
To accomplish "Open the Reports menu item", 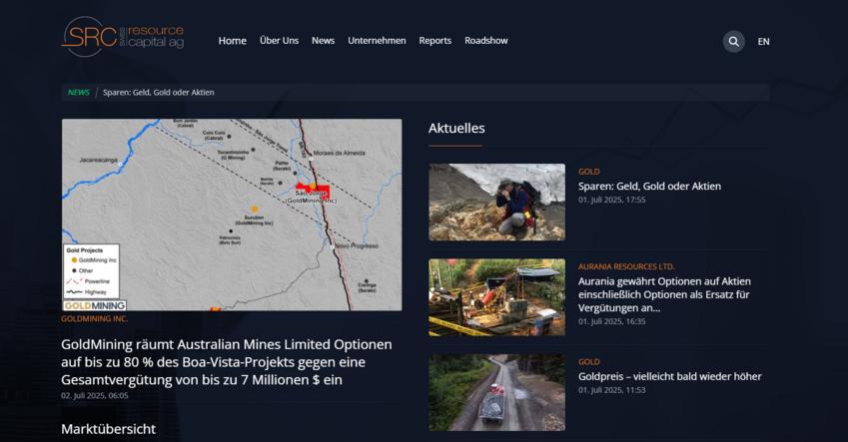I will (434, 41).
